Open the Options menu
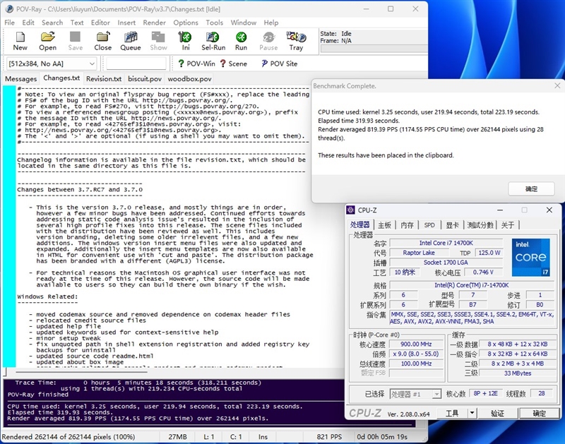Screen dimensions: 565x444 (x=186, y=23)
